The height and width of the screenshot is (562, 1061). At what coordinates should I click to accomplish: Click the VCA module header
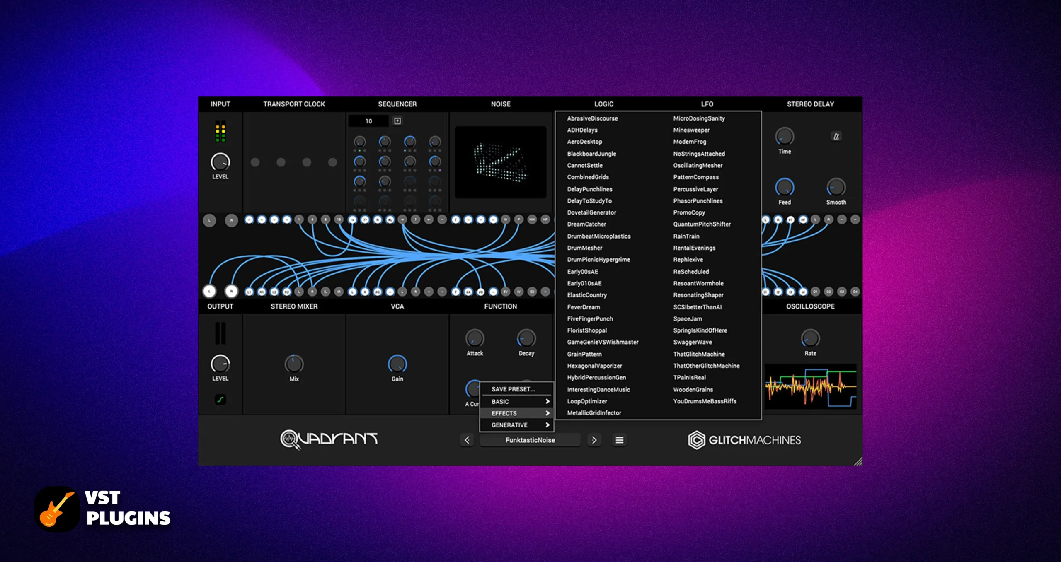397,306
